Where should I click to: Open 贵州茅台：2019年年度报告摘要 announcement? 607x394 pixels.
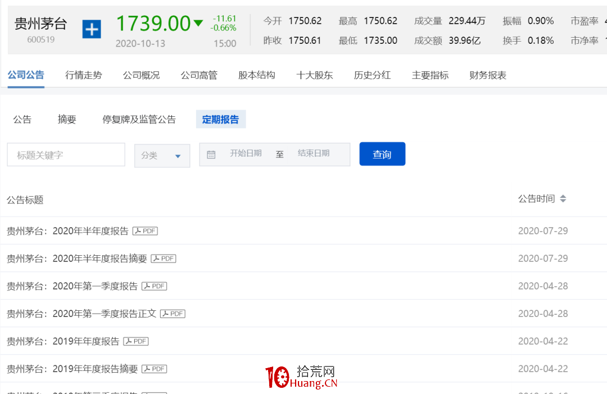[72, 369]
